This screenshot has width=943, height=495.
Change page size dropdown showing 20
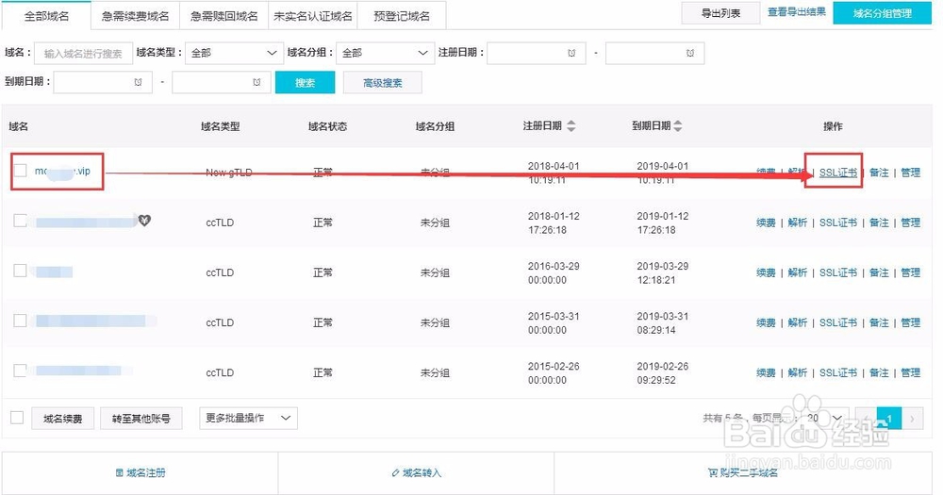[x=824, y=418]
